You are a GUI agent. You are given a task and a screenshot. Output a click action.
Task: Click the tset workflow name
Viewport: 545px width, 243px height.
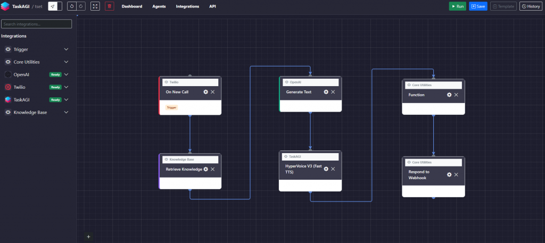(x=38, y=6)
